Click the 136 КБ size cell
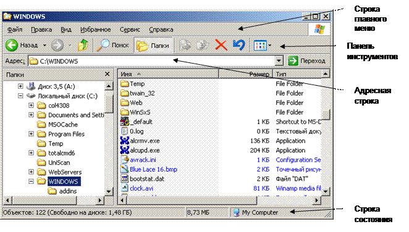 259,141
